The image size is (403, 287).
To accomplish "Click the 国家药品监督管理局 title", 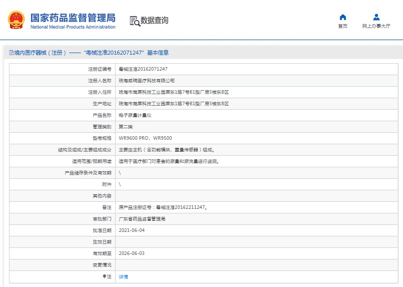I will click(x=73, y=18).
